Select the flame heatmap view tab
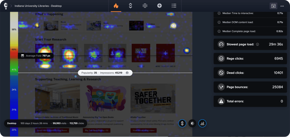Viewport: 290px width, 137px height. pyautogui.click(x=116, y=6)
